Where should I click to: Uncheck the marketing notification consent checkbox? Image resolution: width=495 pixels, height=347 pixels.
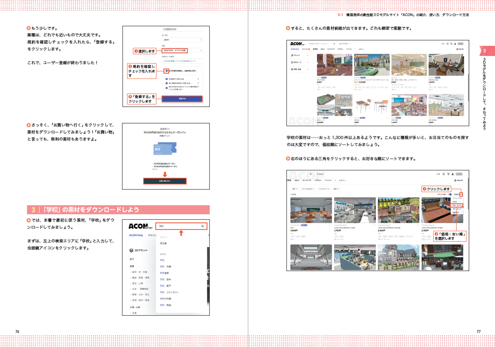[x=166, y=88]
